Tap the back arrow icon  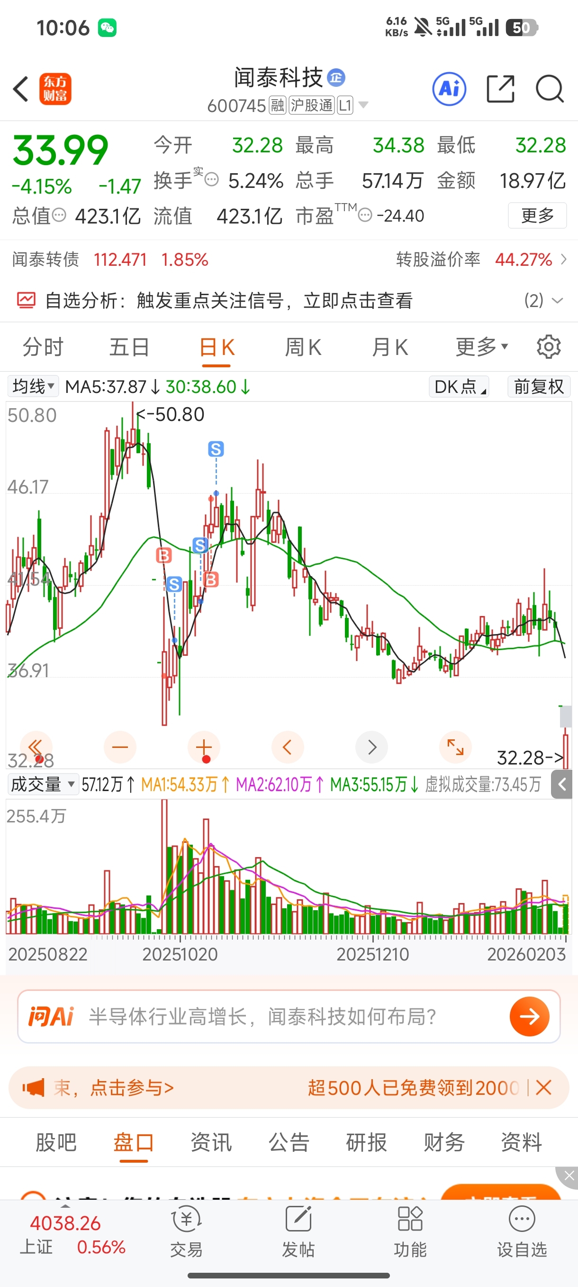pos(21,89)
